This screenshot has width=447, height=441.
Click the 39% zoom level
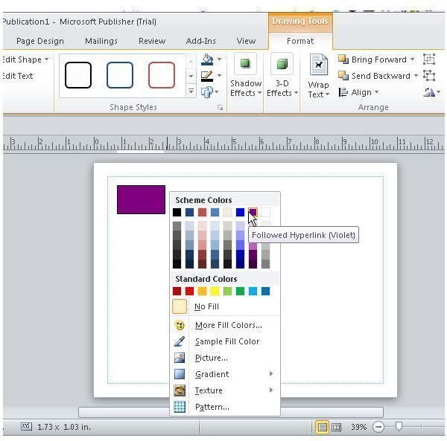(358, 427)
